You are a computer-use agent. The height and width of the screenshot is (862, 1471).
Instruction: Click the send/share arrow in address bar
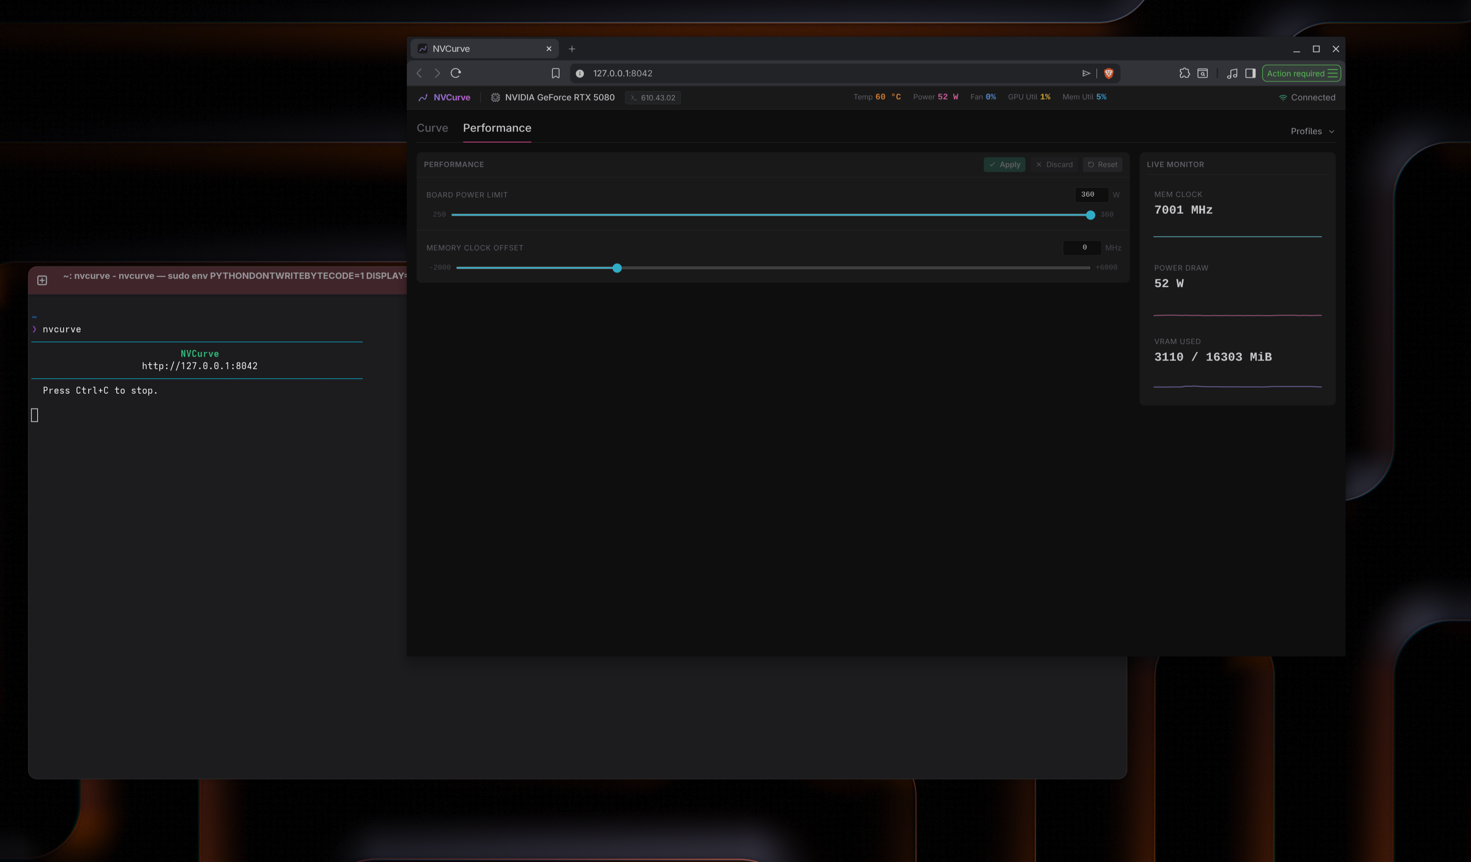[x=1086, y=73]
